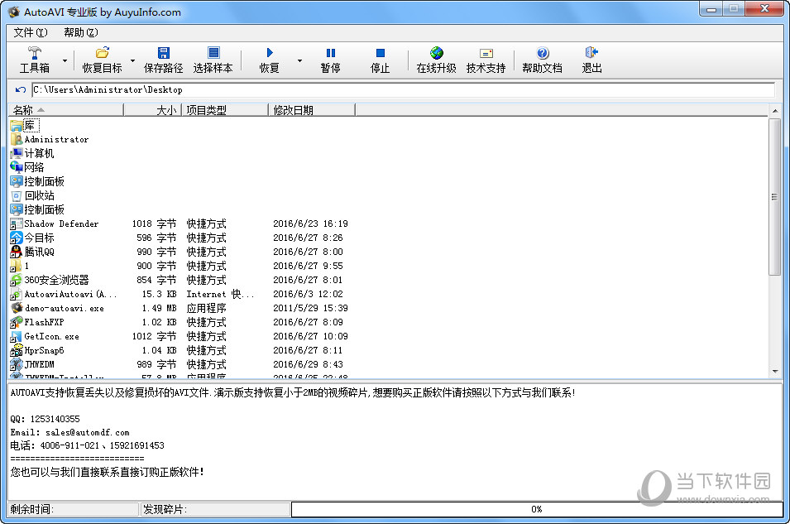
Task: Click the 0% progress bar
Action: coord(537,509)
